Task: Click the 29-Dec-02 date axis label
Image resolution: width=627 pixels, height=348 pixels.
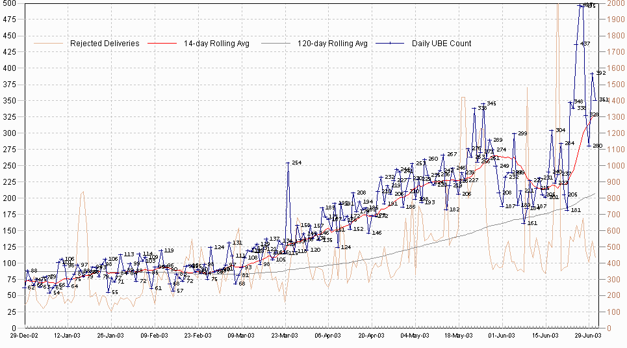Action: coord(24,336)
